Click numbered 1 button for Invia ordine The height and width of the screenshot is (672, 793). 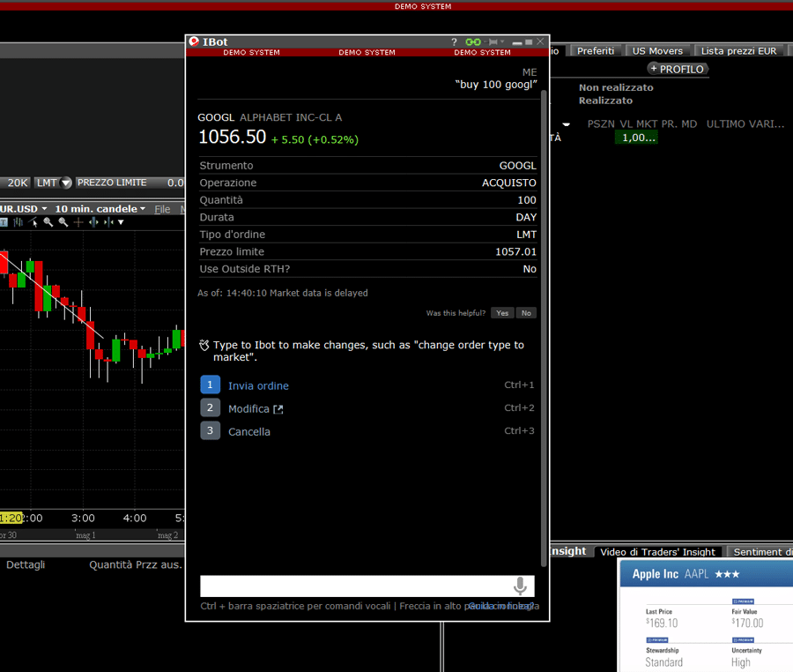click(210, 385)
